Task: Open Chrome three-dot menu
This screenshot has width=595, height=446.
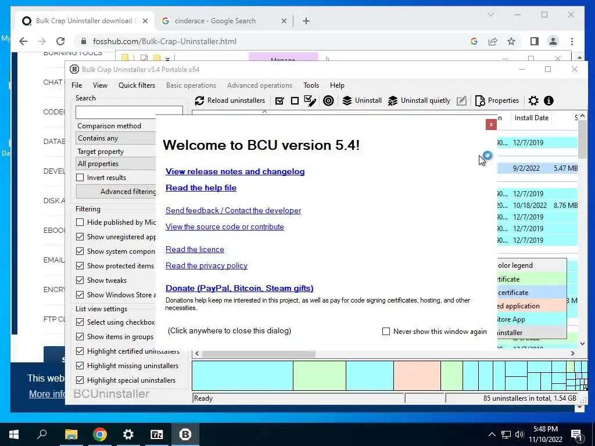Action: pyautogui.click(x=572, y=41)
